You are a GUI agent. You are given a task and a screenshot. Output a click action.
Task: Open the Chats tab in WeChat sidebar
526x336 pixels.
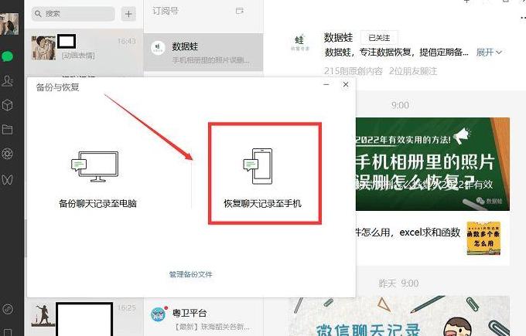8,56
